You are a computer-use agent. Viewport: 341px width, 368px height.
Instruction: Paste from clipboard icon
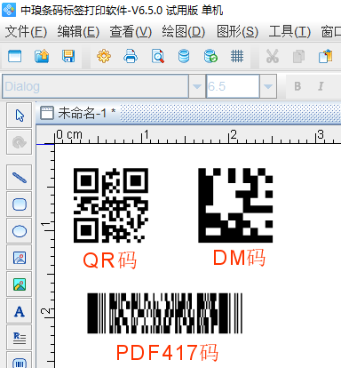click(x=325, y=56)
